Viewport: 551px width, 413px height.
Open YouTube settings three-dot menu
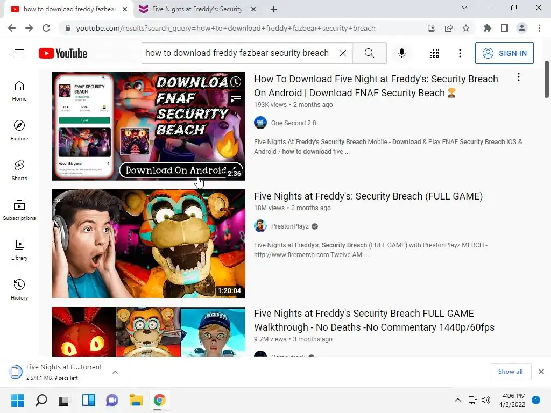[x=460, y=53]
